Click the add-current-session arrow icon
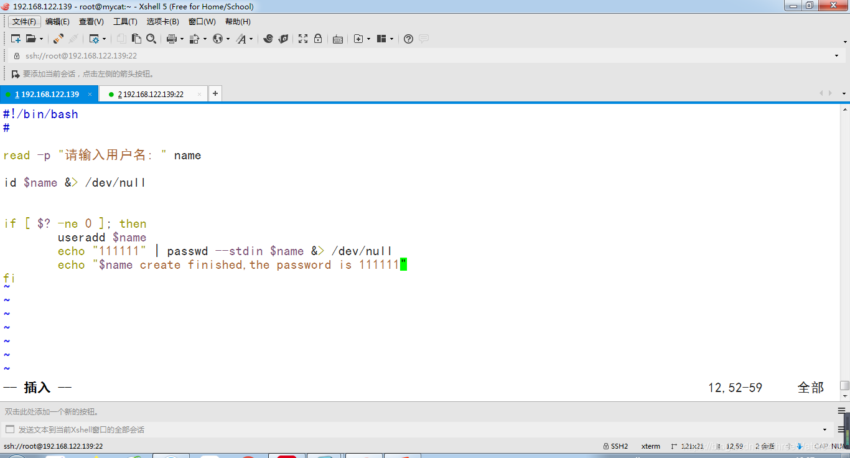 [x=16, y=74]
